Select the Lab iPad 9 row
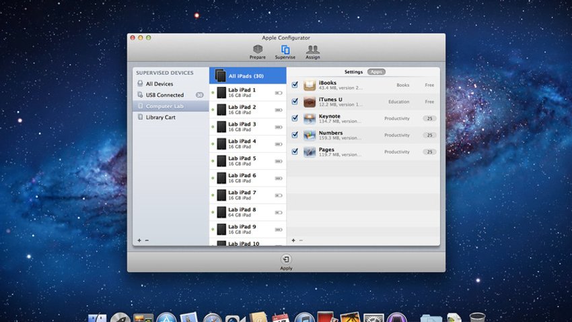 [x=248, y=229]
